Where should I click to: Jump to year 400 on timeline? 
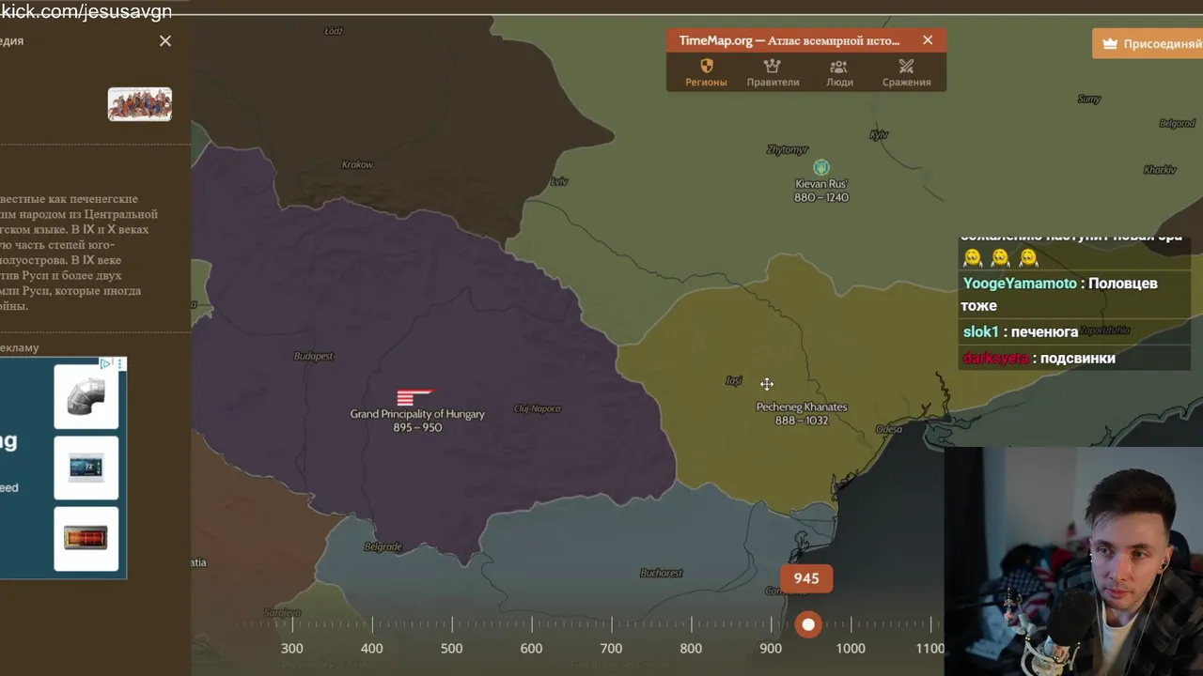[x=372, y=648]
